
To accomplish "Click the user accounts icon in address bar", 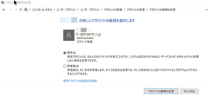I will click(26, 10).
